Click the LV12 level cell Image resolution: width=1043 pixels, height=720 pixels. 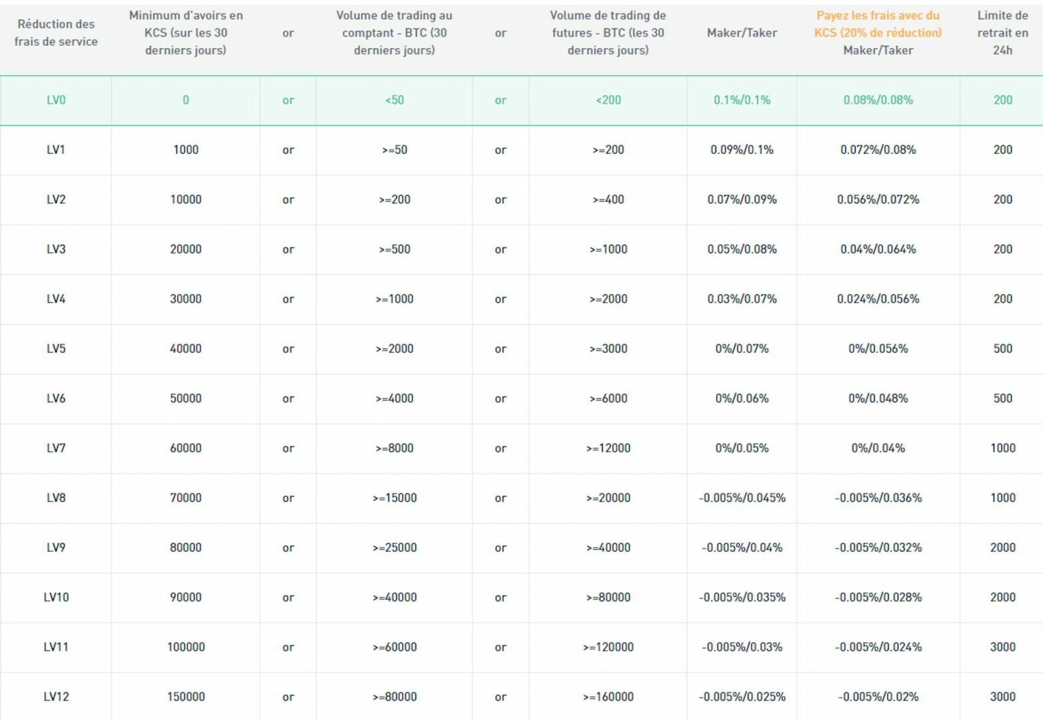click(x=56, y=697)
